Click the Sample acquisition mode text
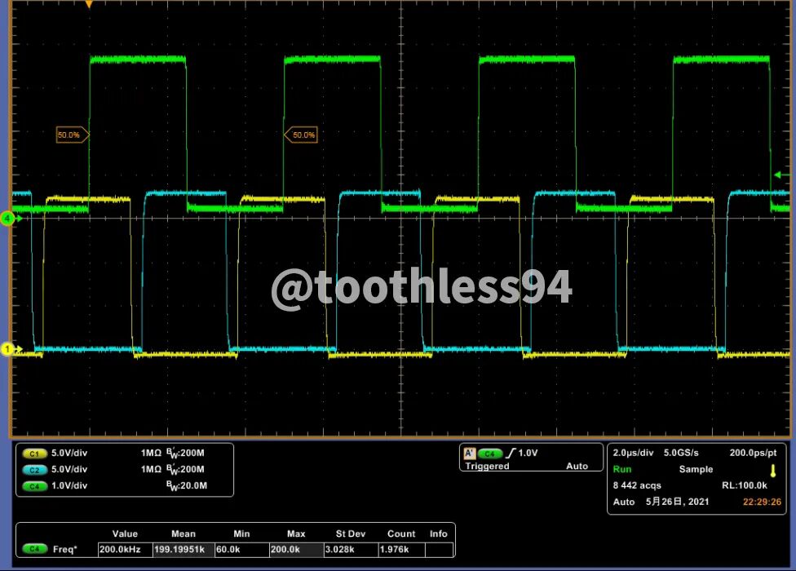 pos(696,469)
